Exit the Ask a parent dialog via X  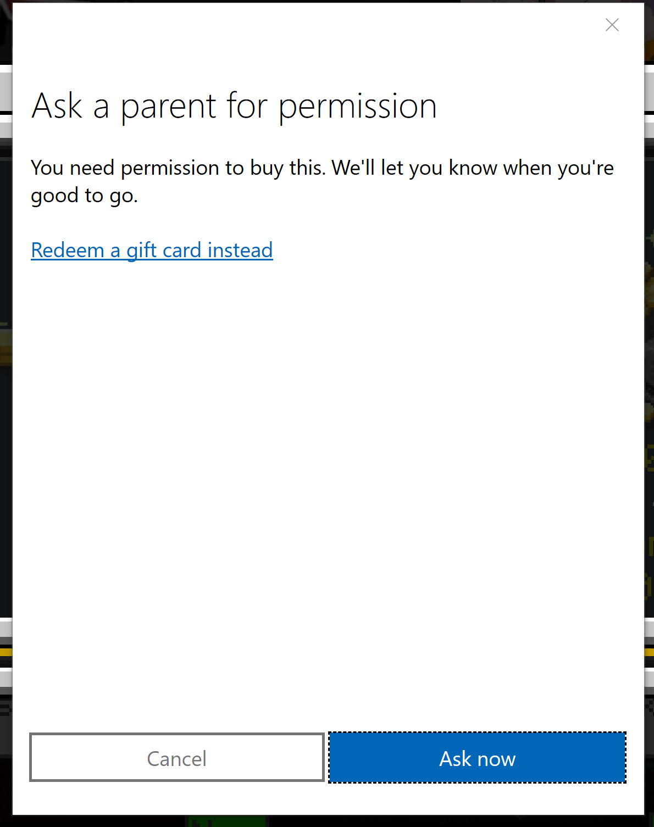(612, 25)
